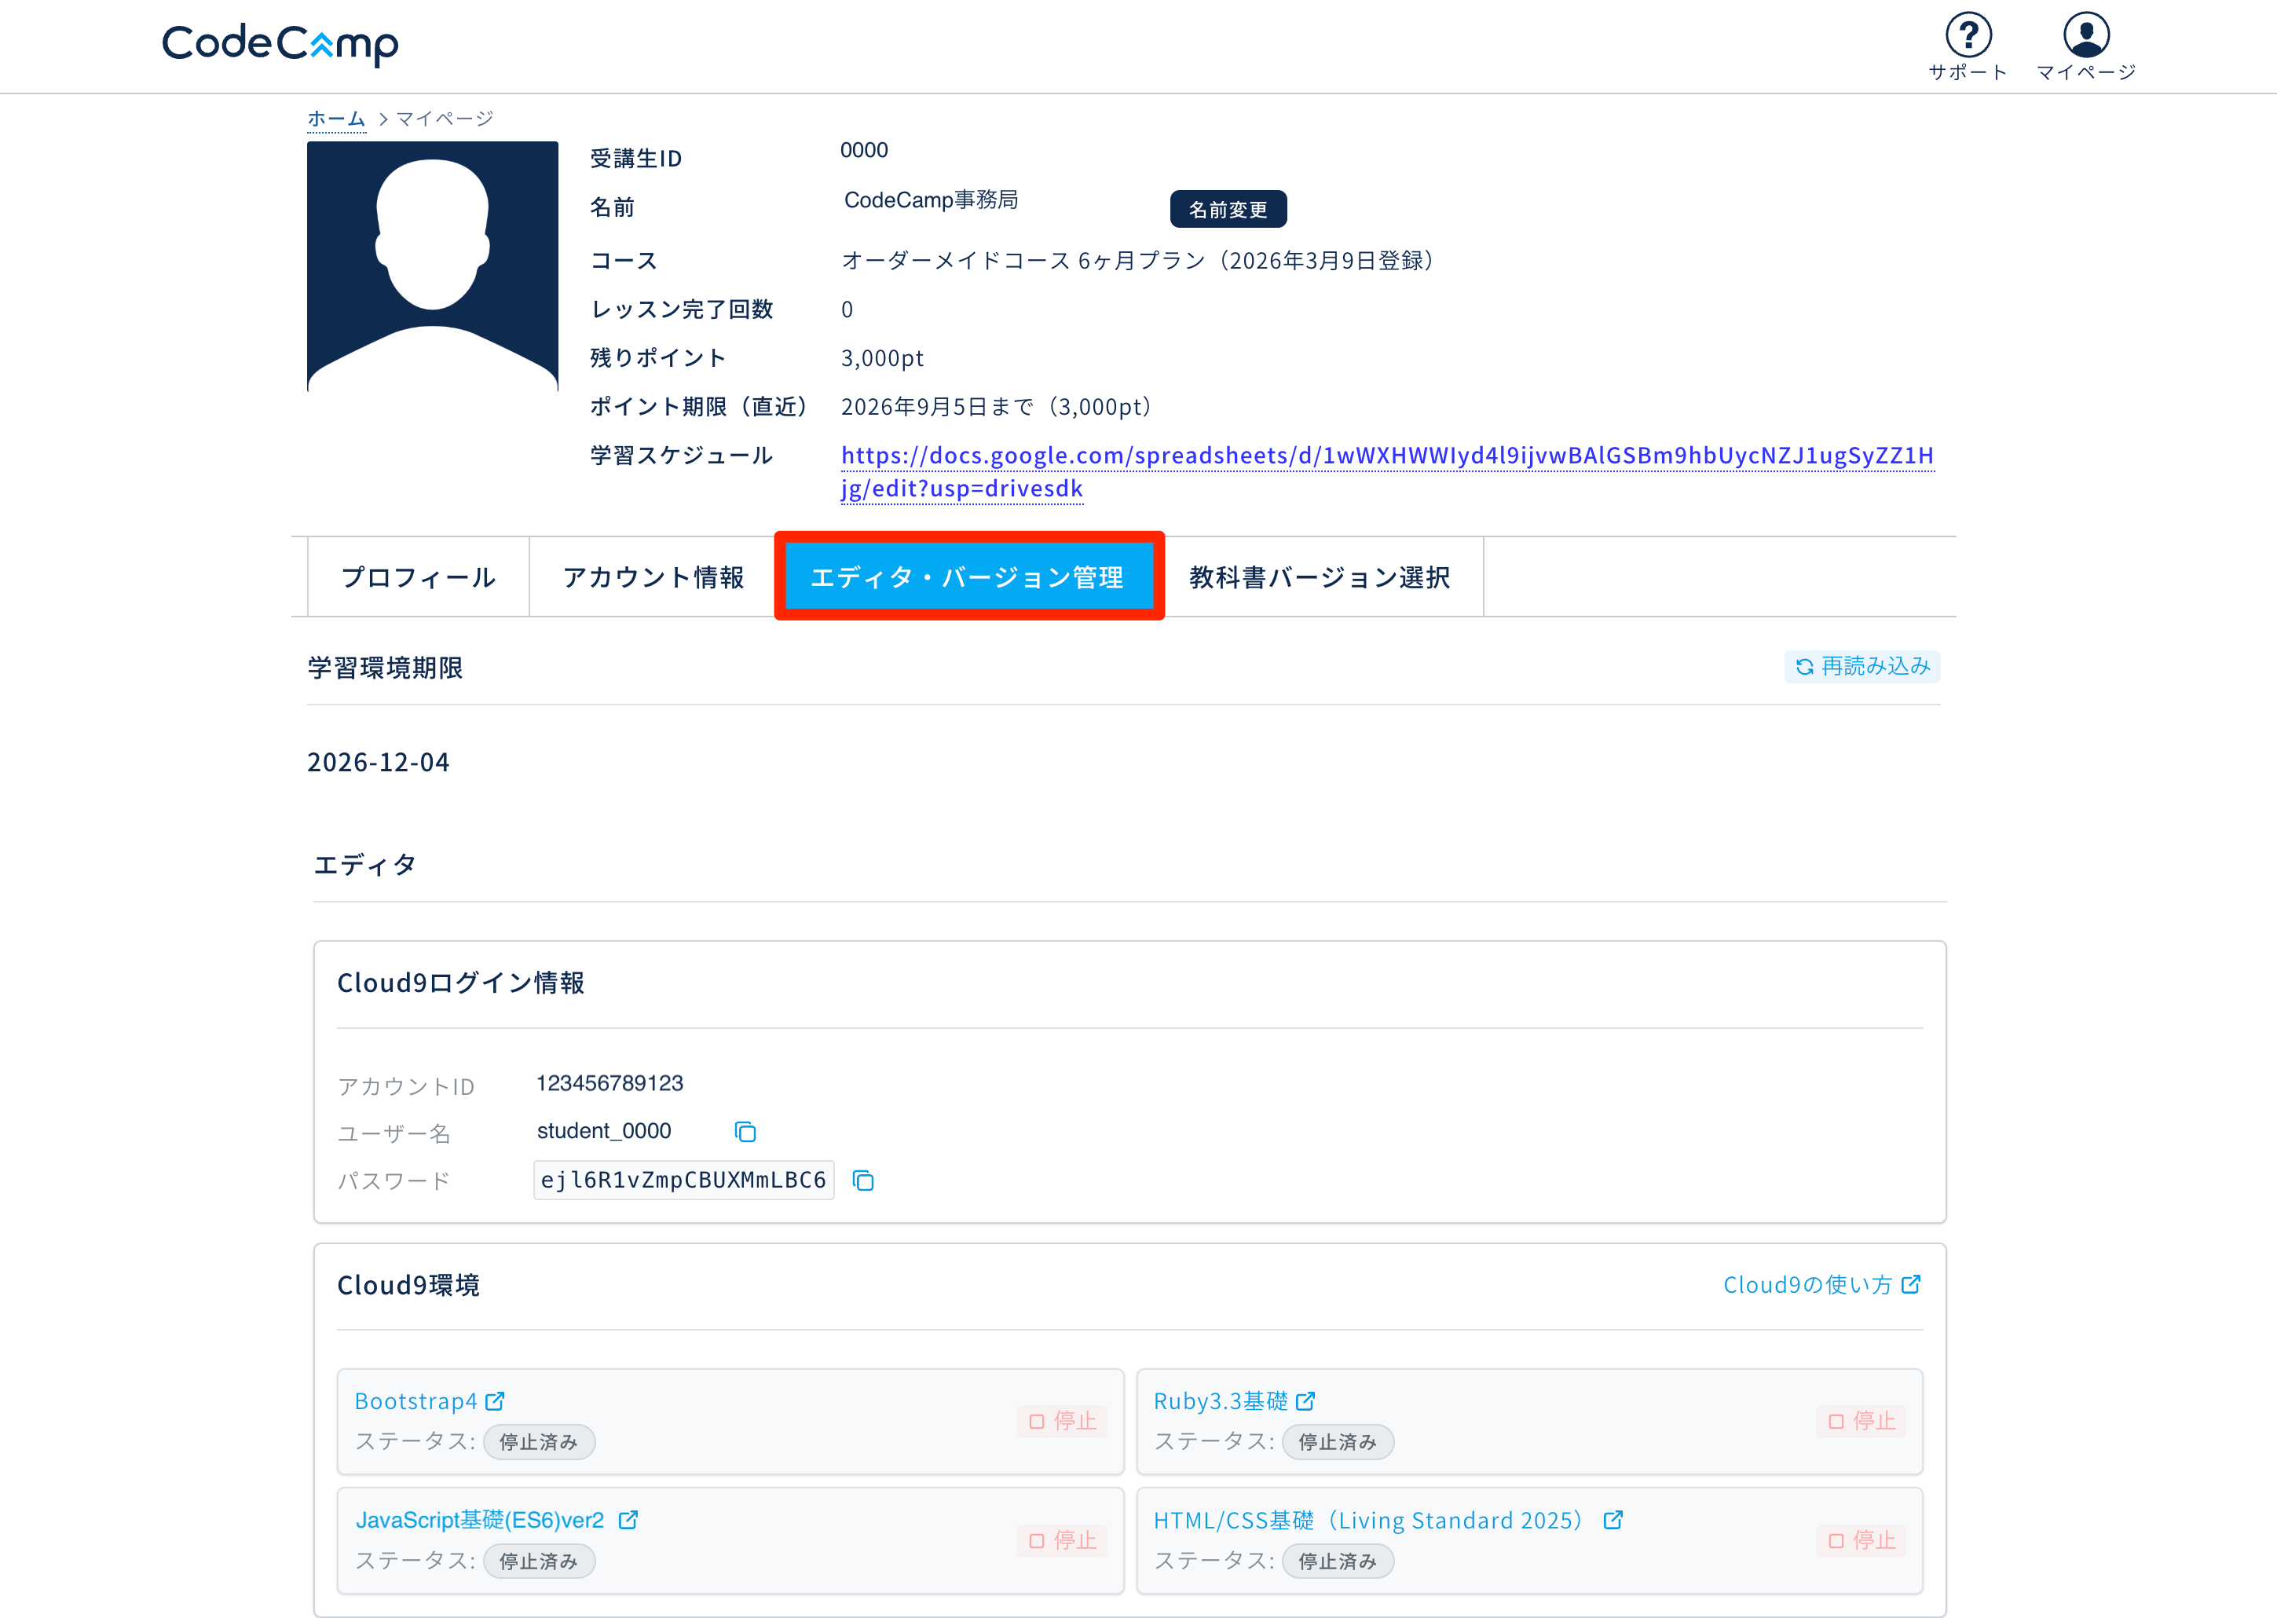Click the account ID 123456789123
This screenshot has height=1618, width=2277.
point(610,1083)
